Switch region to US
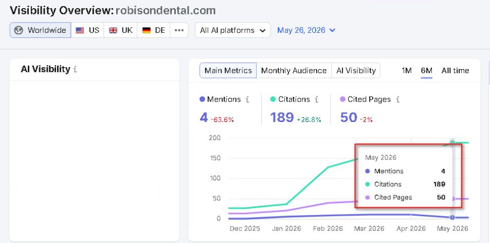 point(87,30)
